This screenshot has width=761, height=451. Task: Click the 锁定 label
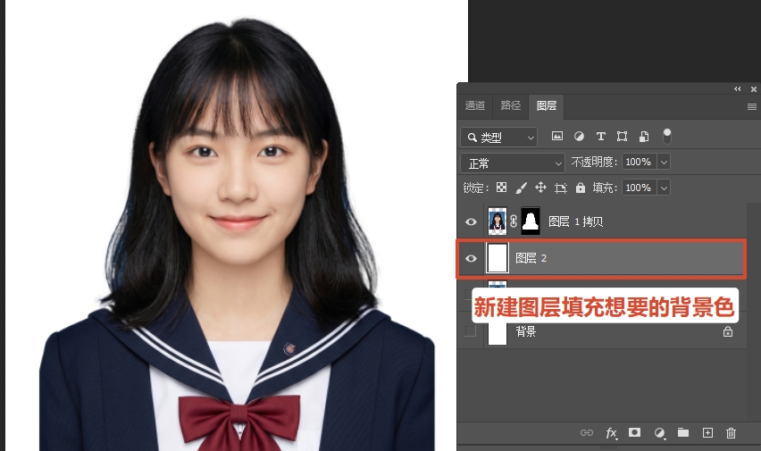click(476, 188)
